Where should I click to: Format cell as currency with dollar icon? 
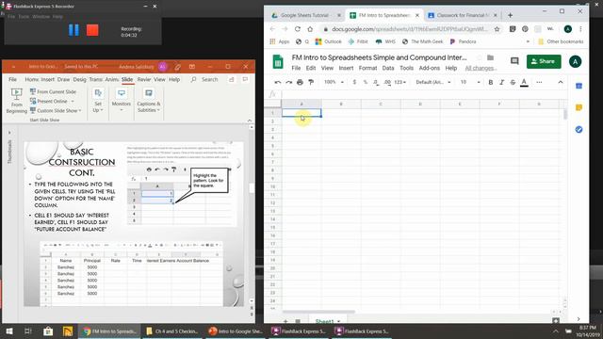(x=354, y=82)
